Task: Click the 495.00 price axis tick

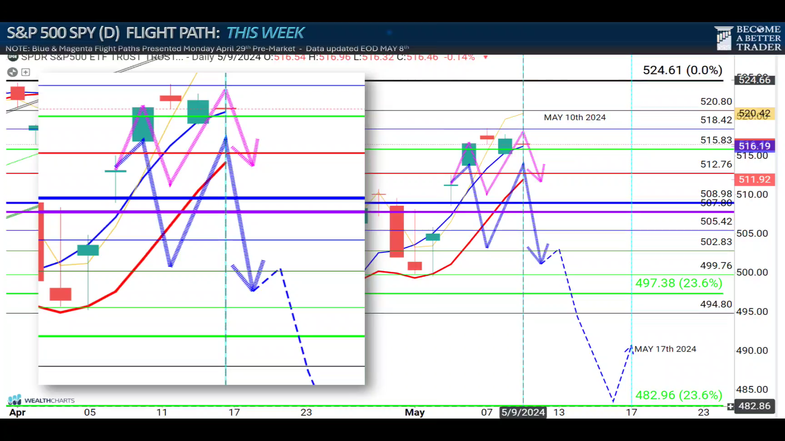Action: pos(752,312)
